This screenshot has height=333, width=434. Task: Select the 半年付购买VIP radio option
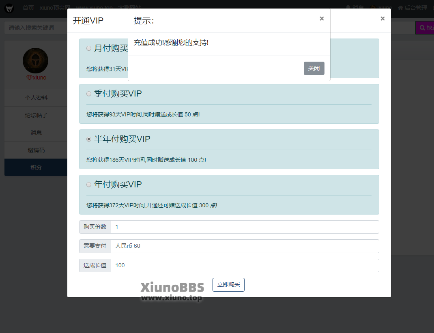[88, 139]
